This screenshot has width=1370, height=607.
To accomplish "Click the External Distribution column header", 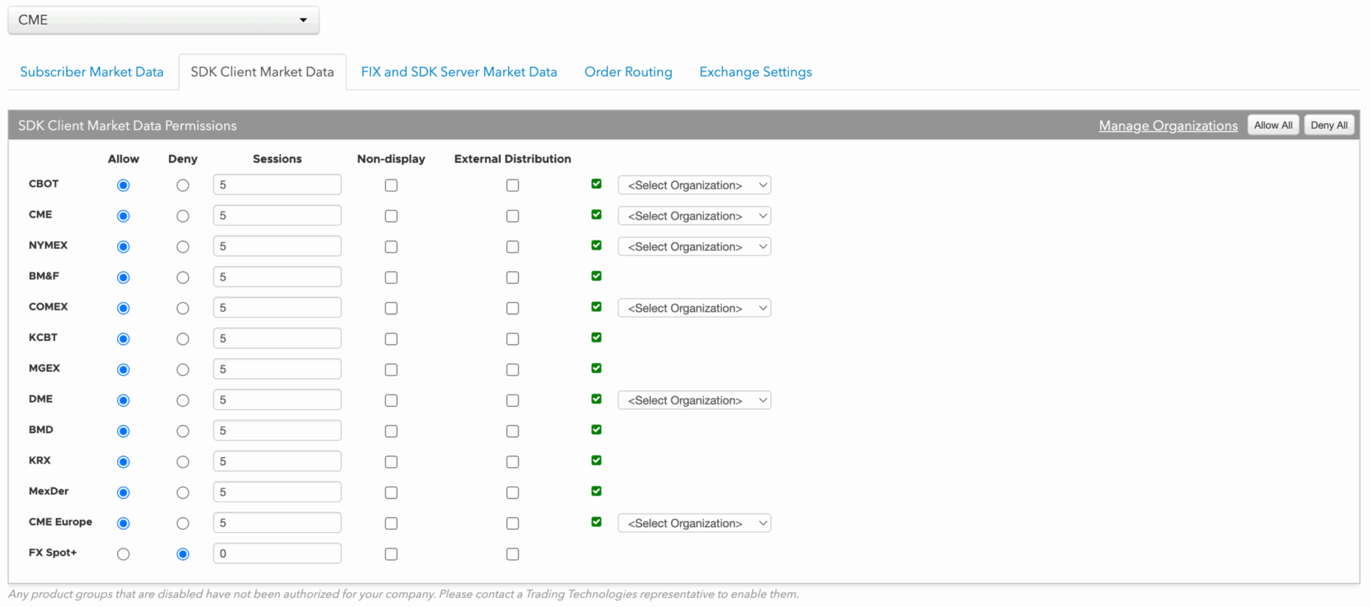I will point(512,159).
